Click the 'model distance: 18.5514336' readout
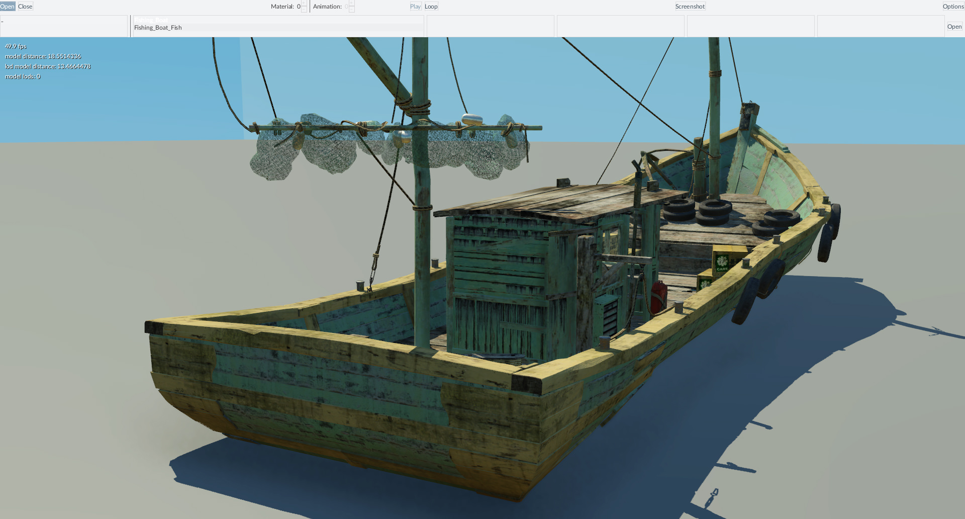Viewport: 965px width, 519px height. click(x=43, y=56)
